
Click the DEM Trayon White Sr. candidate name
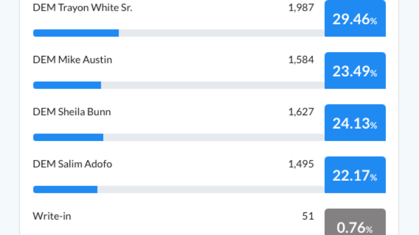[82, 8]
